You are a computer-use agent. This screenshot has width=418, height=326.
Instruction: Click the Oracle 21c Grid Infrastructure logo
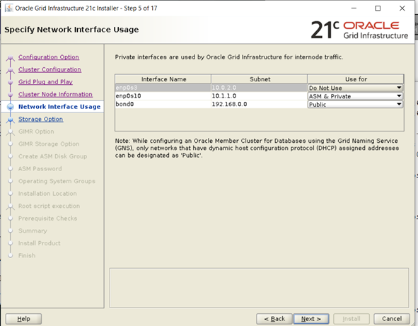[x=359, y=30]
